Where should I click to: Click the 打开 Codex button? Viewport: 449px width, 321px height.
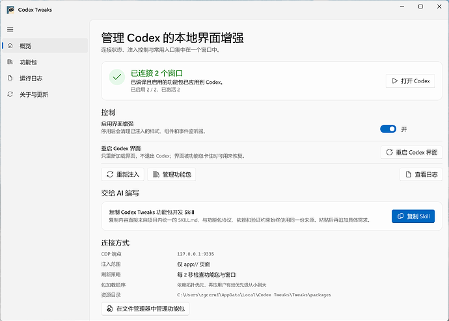tap(411, 81)
